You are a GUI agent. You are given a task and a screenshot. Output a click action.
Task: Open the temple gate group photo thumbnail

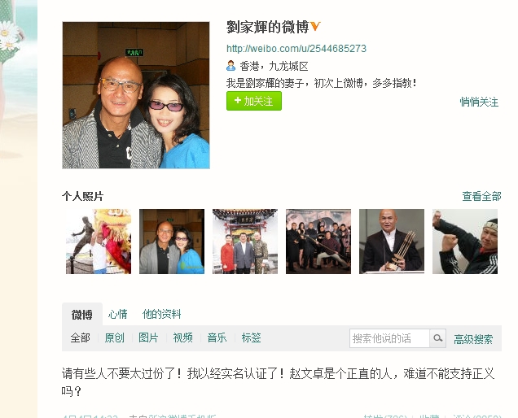[x=245, y=242]
